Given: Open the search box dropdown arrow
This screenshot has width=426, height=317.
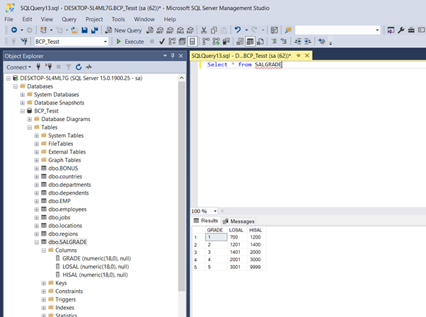Looking at the screenshot, I should click(x=377, y=30).
